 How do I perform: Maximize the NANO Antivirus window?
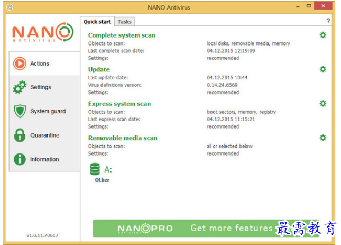coord(309,6)
